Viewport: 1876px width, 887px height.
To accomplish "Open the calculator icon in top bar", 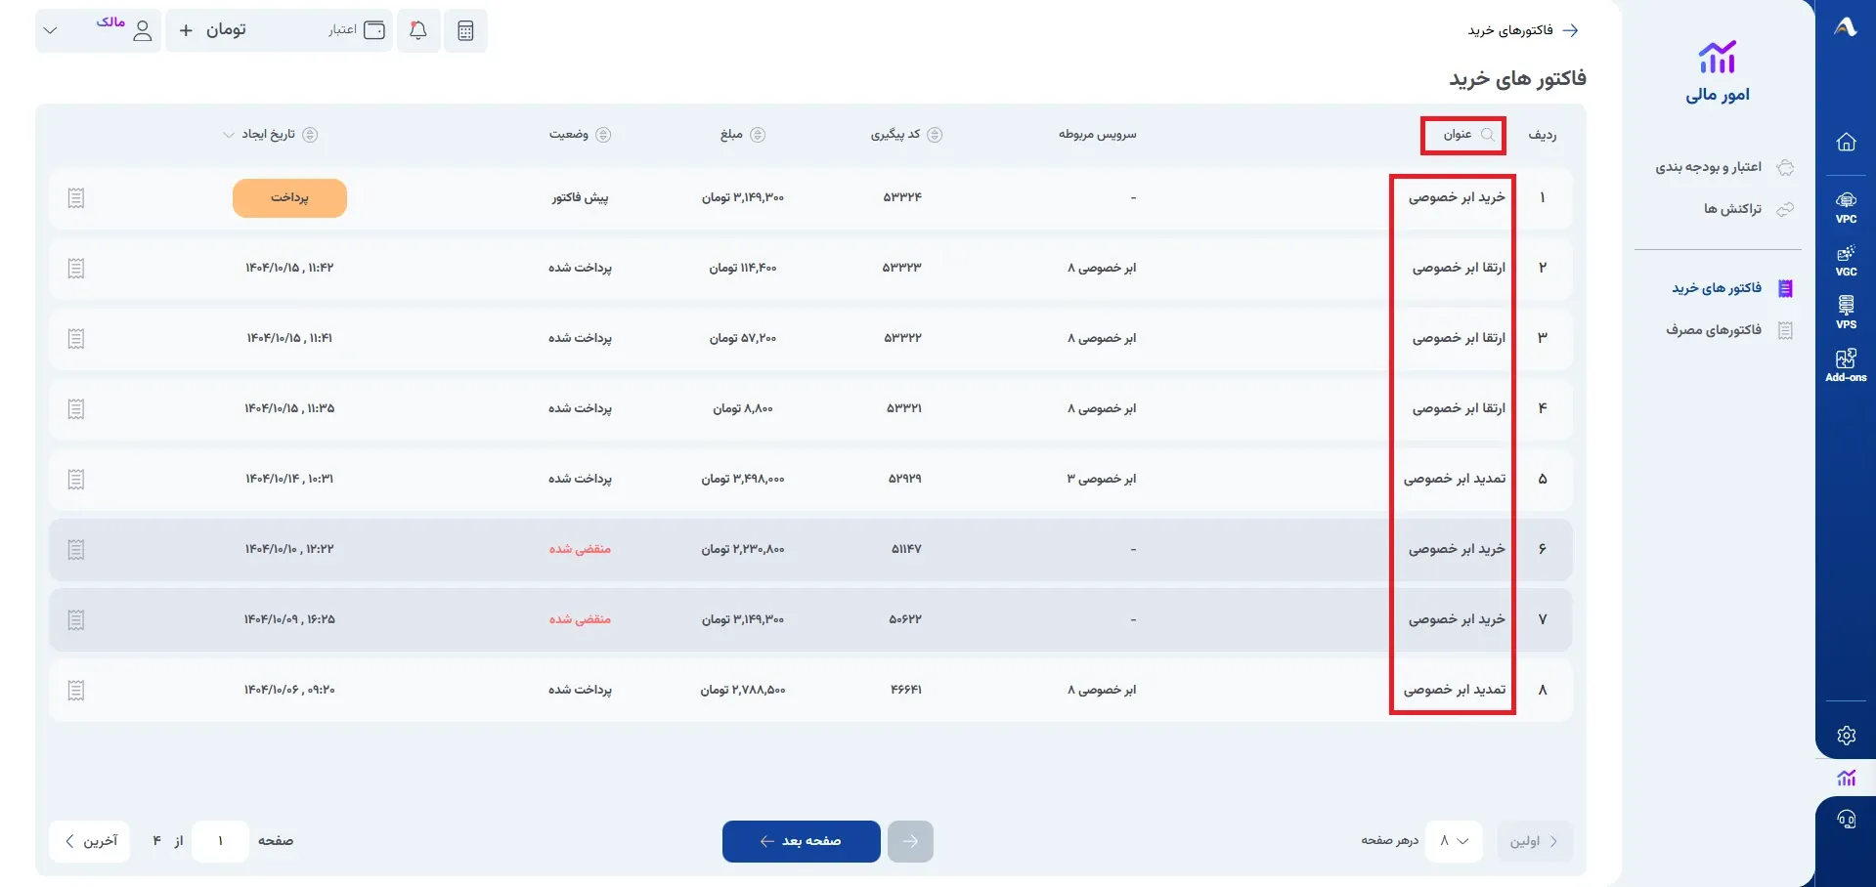I will [x=465, y=30].
